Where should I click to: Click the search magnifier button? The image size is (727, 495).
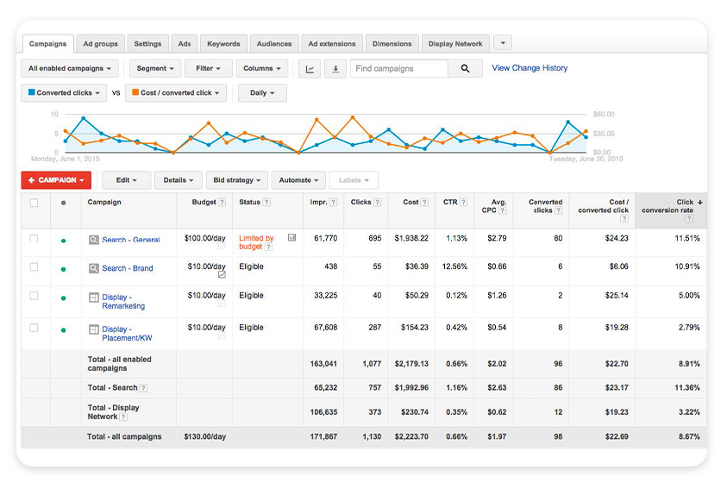(x=465, y=69)
